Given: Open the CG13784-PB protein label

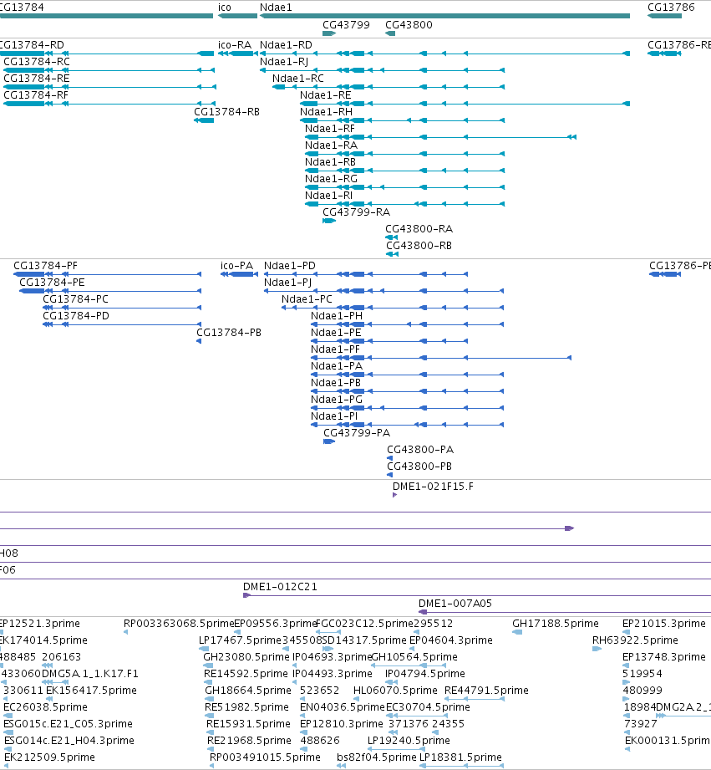Looking at the screenshot, I should coord(229,333).
